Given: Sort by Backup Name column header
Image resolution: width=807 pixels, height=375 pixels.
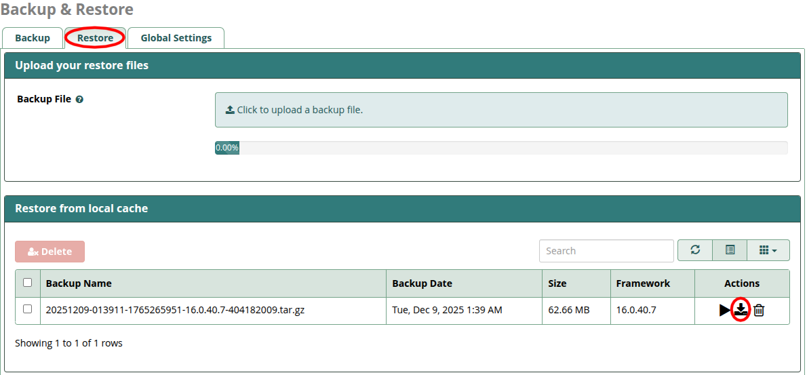Looking at the screenshot, I should [79, 283].
